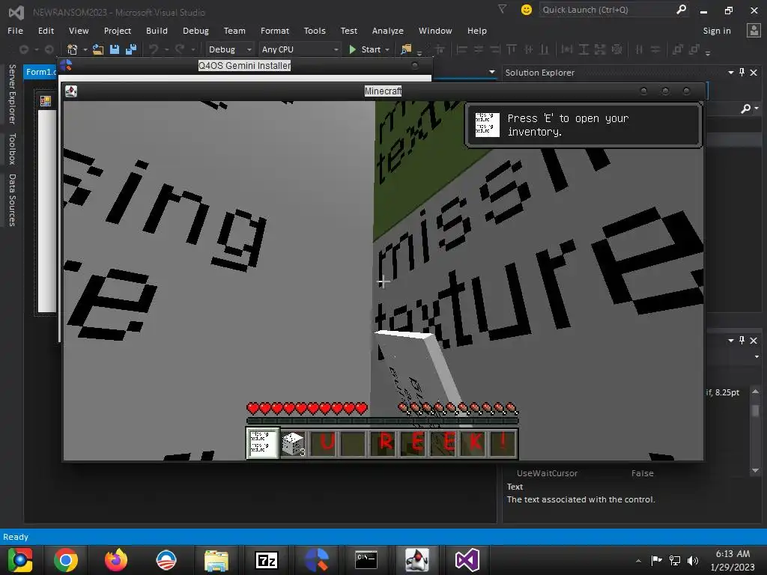The height and width of the screenshot is (575, 767).
Task: Click the UseWaitCursor property row
Action: point(585,473)
